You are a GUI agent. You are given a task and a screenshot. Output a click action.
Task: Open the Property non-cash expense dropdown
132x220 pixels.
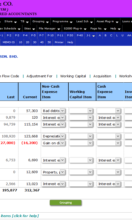53,172
